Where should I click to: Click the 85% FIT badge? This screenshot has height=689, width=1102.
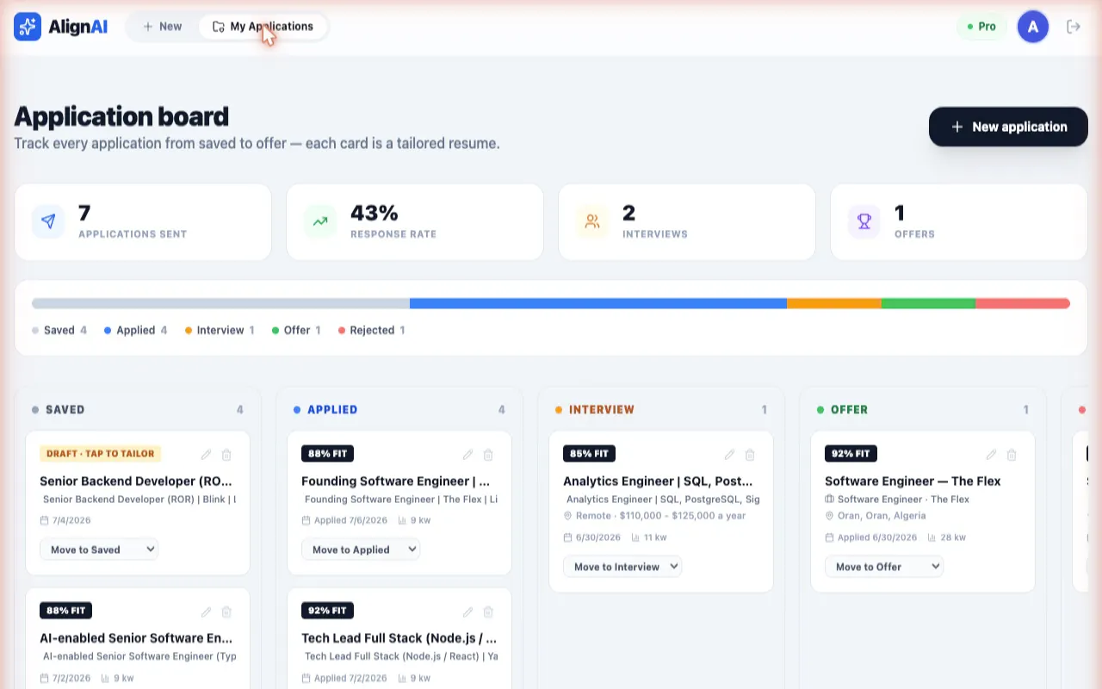(x=589, y=454)
